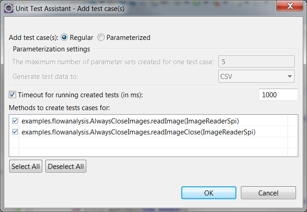The image size is (307, 212).
Task: Uncheck the readImage(ImageReaderSpi) method checkbox
Action: click(15, 121)
